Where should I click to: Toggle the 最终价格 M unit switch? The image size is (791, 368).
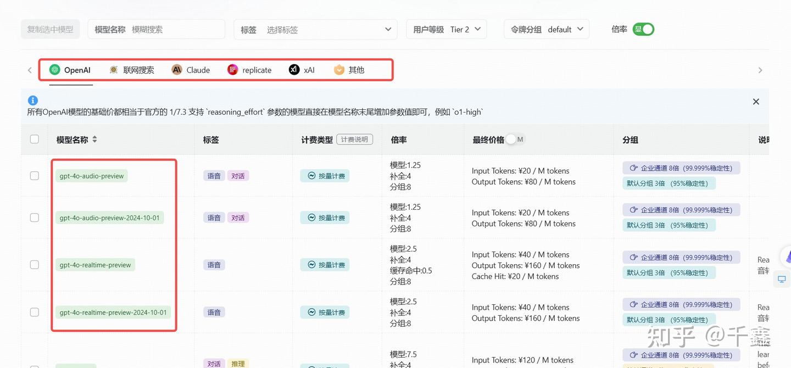(x=515, y=140)
